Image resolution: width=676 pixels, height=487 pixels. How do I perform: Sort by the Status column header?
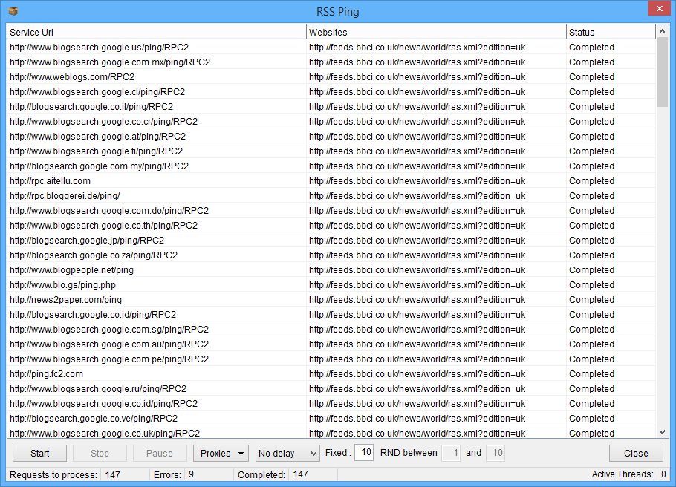[x=611, y=32]
